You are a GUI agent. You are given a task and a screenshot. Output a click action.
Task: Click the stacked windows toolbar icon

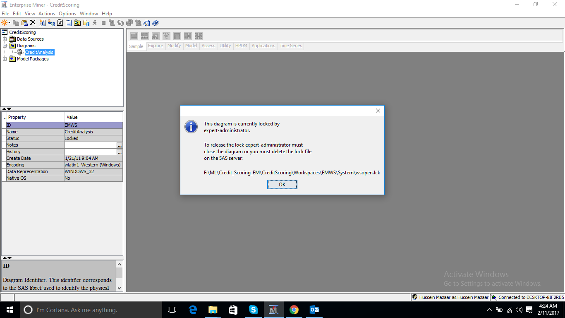(x=129, y=23)
